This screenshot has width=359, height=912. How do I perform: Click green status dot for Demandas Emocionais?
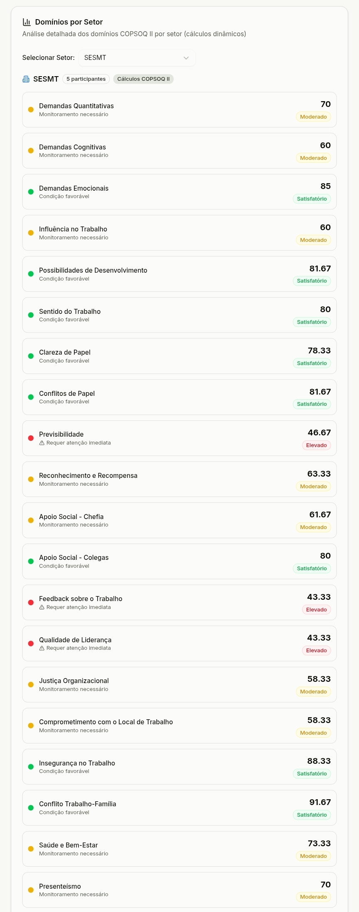pyautogui.click(x=31, y=192)
